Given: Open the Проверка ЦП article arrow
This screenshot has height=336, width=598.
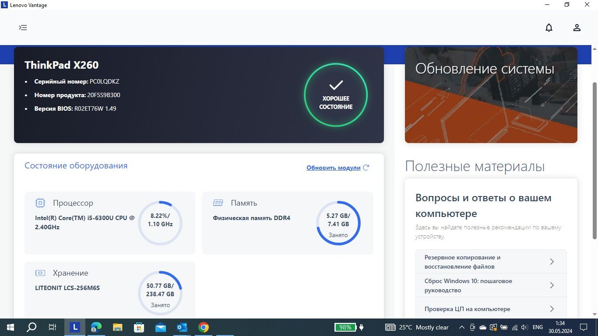Looking at the screenshot, I should (x=552, y=309).
